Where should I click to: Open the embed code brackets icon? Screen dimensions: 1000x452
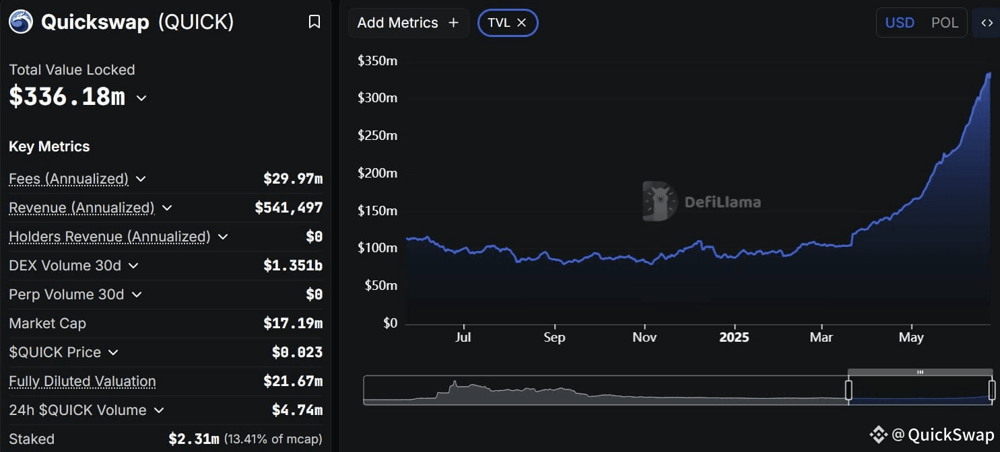point(987,23)
